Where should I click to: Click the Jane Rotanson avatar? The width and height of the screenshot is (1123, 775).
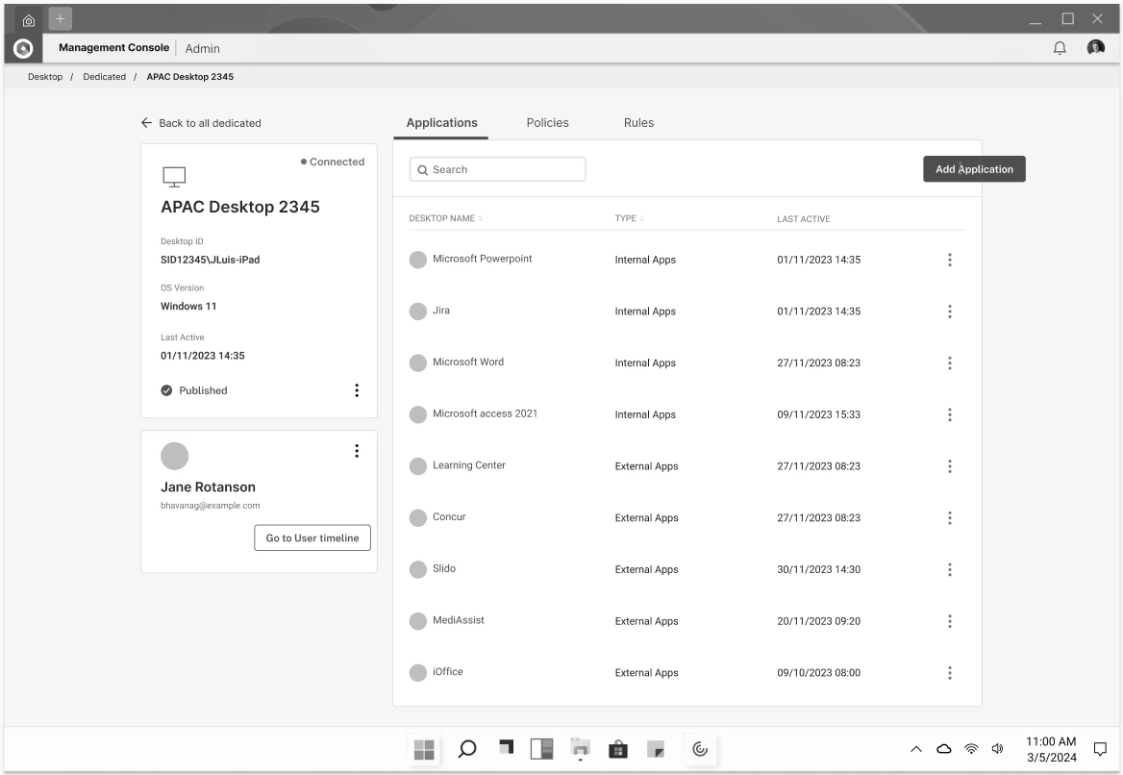point(175,457)
